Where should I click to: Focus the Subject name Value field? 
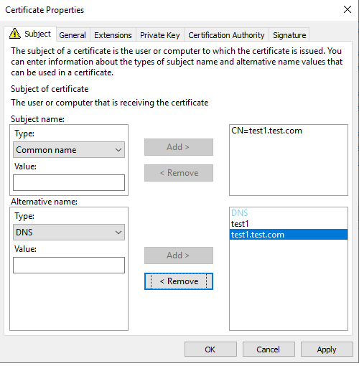[x=69, y=182]
